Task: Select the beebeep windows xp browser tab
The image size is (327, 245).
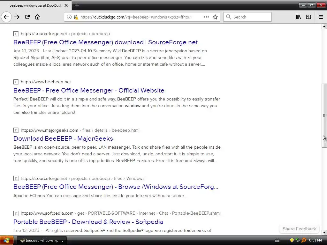Action: click(x=36, y=5)
